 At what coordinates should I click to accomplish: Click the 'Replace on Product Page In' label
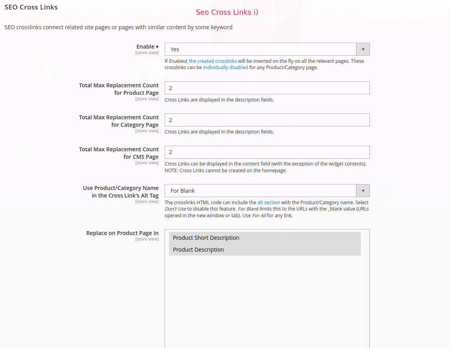[x=122, y=233]
